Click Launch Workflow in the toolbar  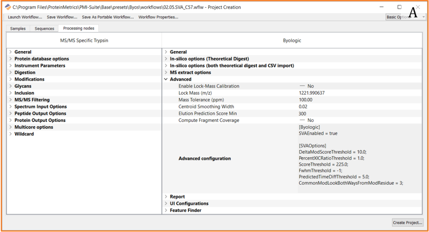coord(25,17)
